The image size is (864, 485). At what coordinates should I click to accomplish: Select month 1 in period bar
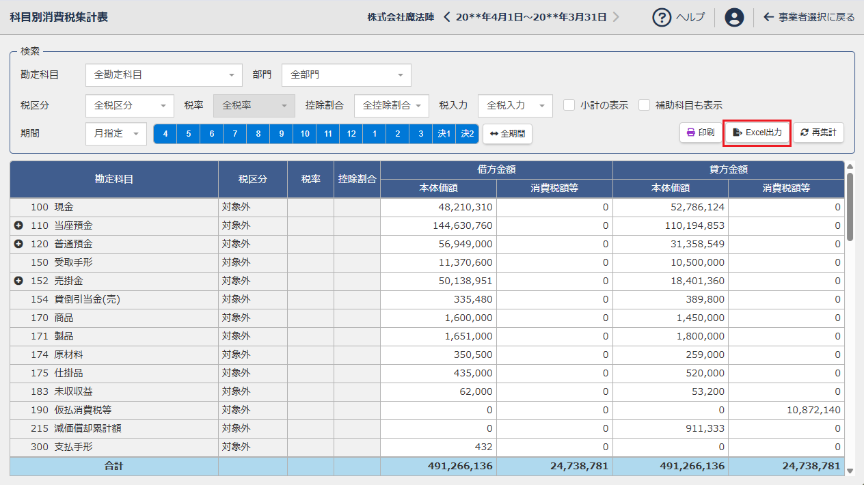(375, 134)
